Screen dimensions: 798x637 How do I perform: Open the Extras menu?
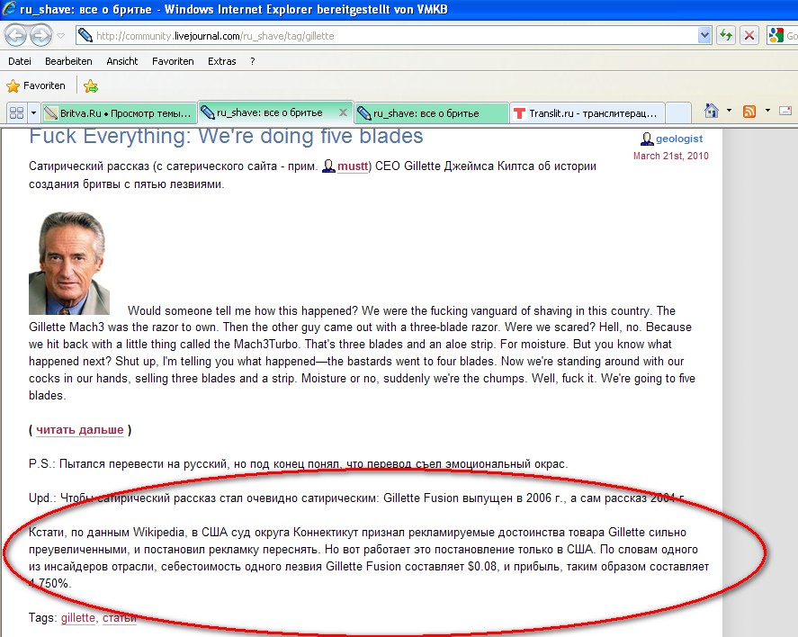[x=221, y=61]
